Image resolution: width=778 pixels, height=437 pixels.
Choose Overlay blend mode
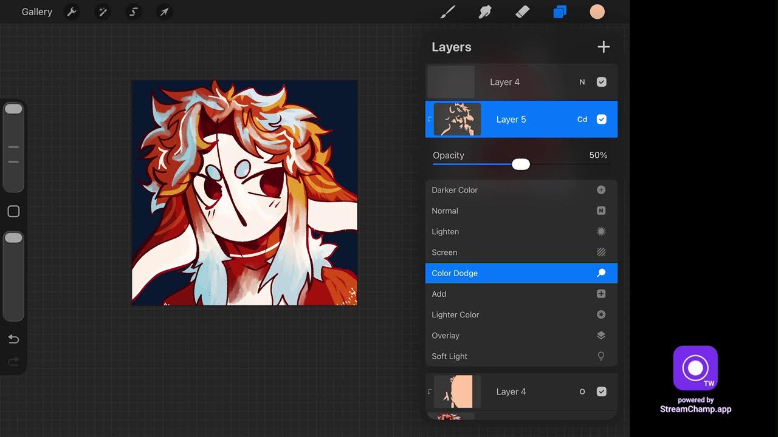(x=522, y=336)
